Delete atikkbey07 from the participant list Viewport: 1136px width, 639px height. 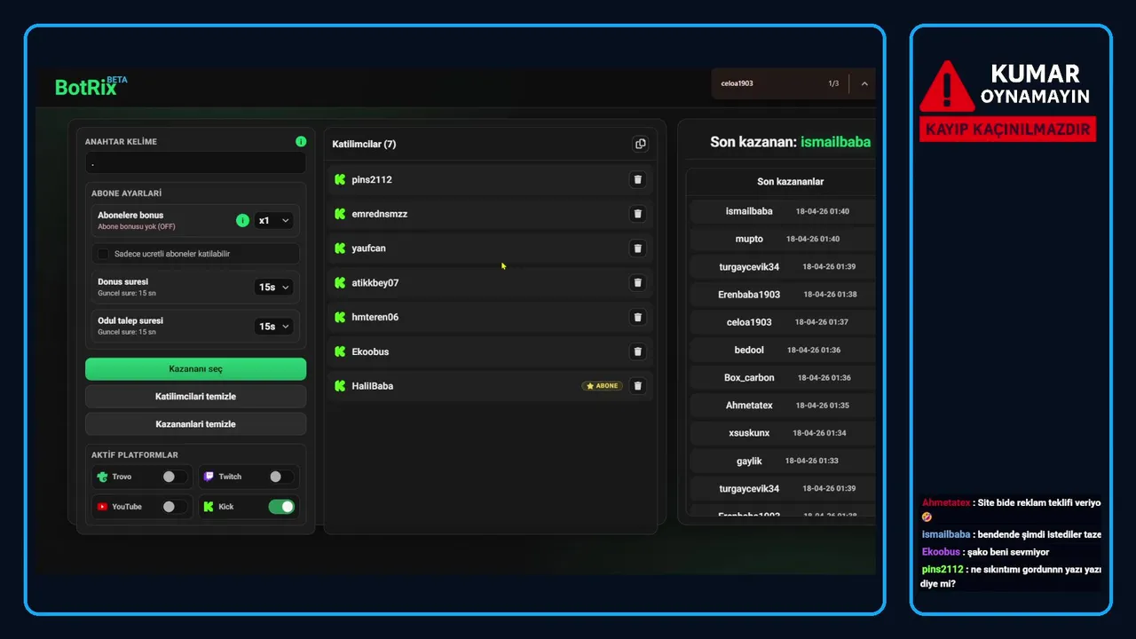pyautogui.click(x=637, y=283)
